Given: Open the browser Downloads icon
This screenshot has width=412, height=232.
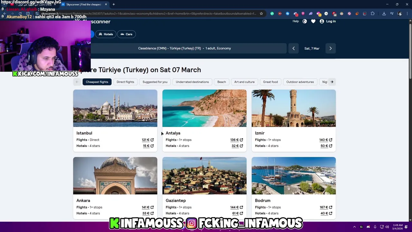Looking at the screenshot, I should (x=384, y=14).
